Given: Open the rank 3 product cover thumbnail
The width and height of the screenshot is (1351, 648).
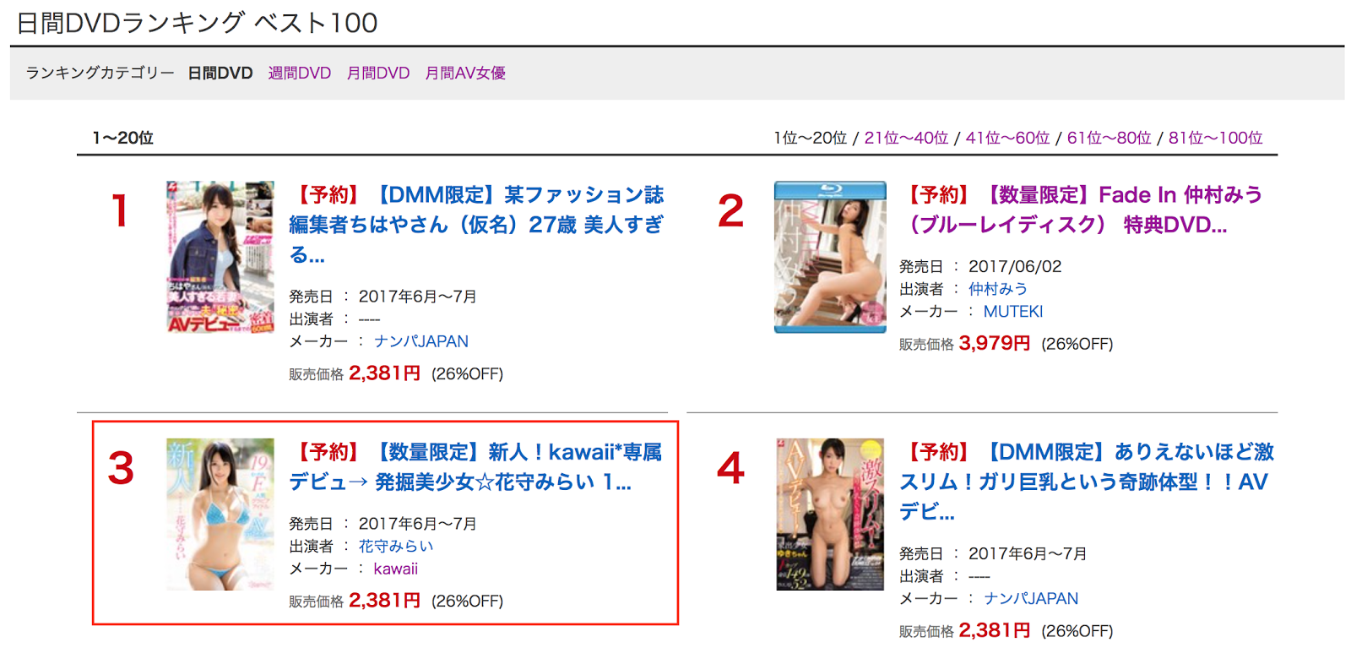Looking at the screenshot, I should [x=220, y=514].
